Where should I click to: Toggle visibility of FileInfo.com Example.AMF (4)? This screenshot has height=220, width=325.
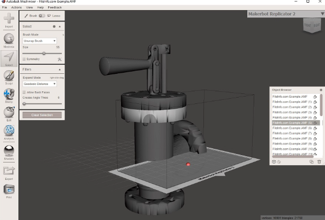pyautogui.click(x=315, y=118)
